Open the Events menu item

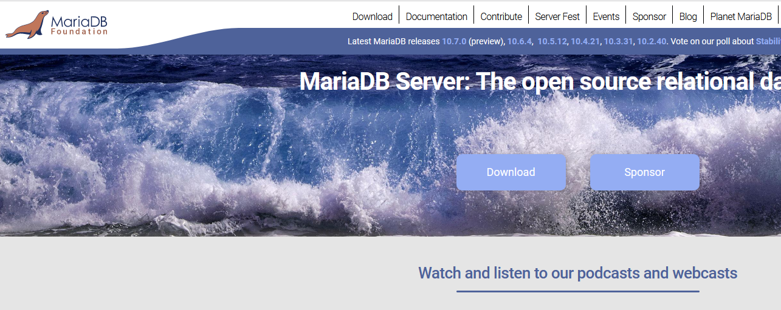(x=606, y=16)
